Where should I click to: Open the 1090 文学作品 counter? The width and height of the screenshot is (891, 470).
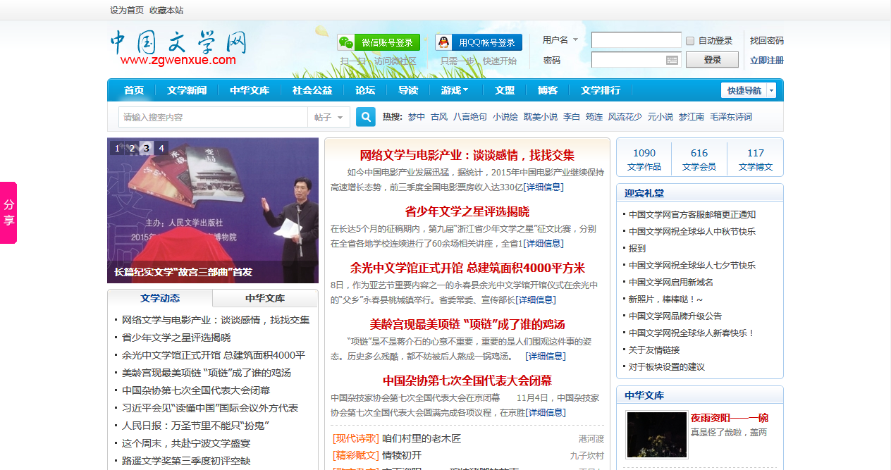[644, 159]
